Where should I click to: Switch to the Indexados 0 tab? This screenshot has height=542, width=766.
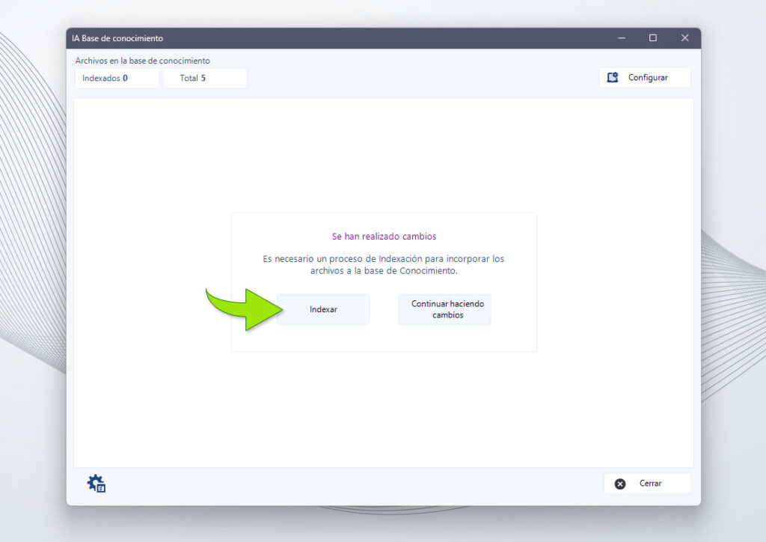point(116,78)
